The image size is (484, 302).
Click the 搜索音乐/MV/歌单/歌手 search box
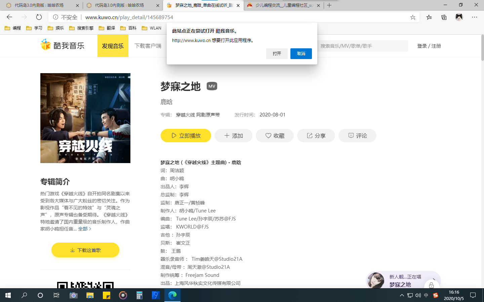click(x=362, y=46)
